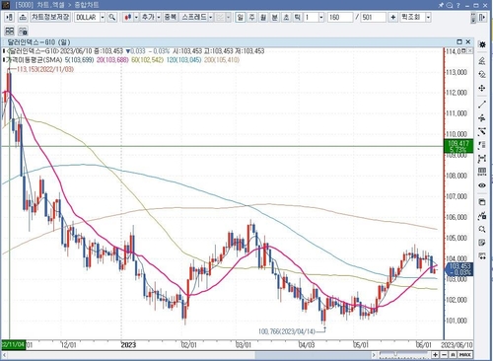Click the magnifier zoom icon in sidebar
Screen dimensions: 493x361
482,229
